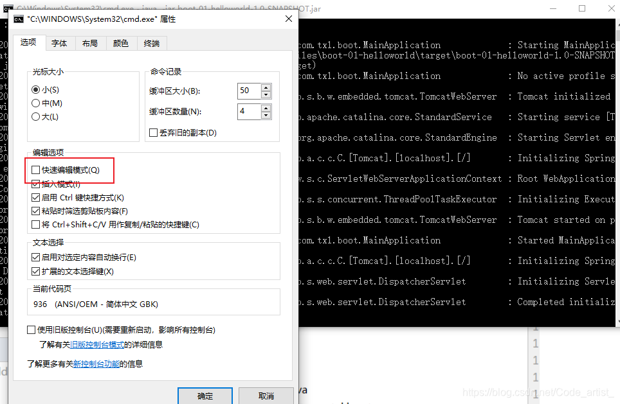Switch to the 选项 tab
Image resolution: width=620 pixels, height=404 pixels.
pos(28,42)
